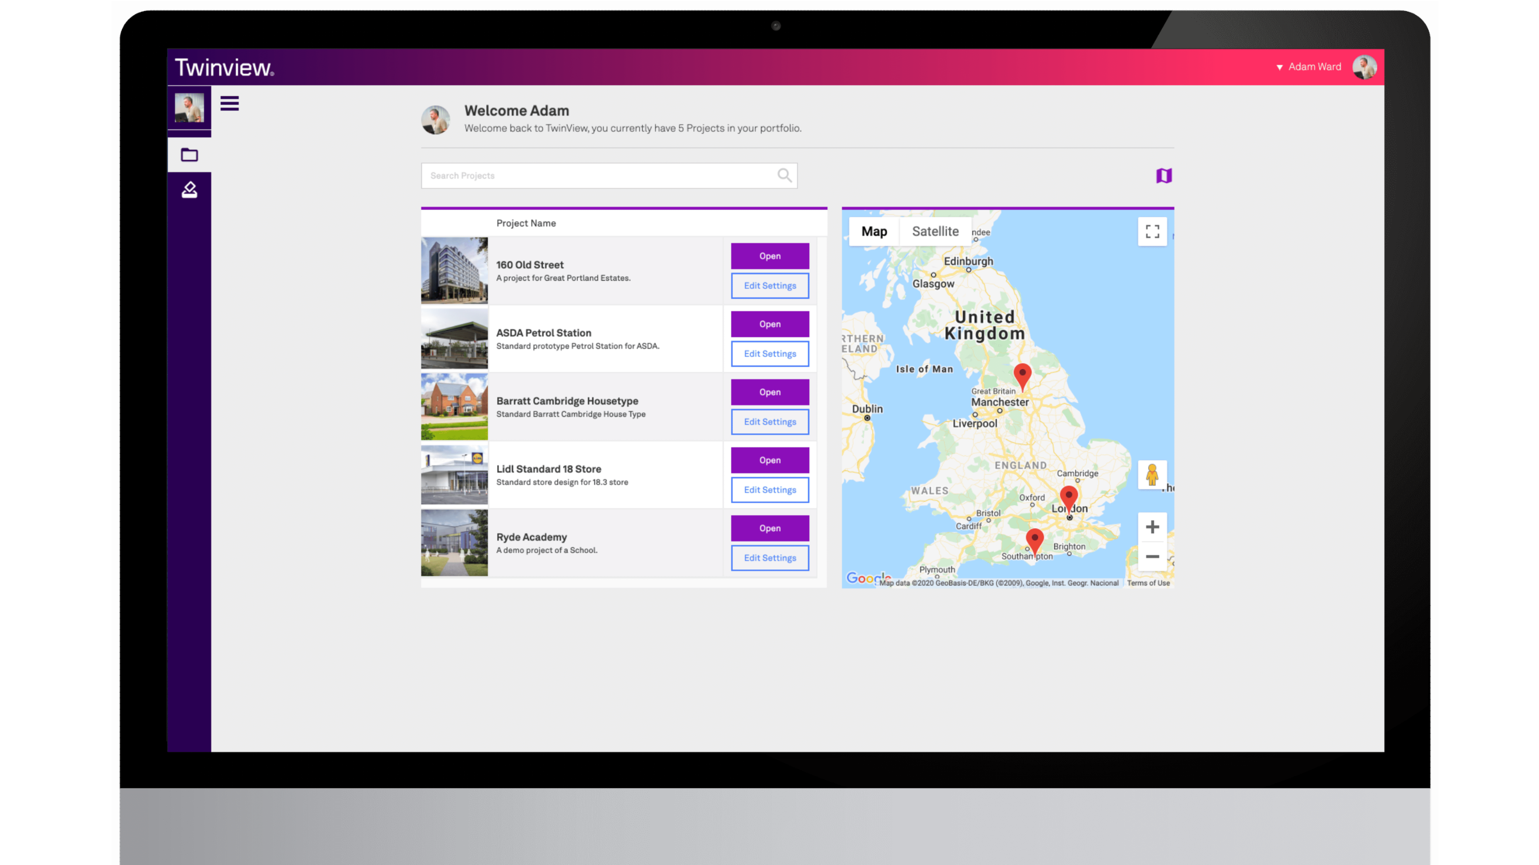This screenshot has height=865, width=1539.
Task: Click the Search Projects field
Action: point(609,175)
